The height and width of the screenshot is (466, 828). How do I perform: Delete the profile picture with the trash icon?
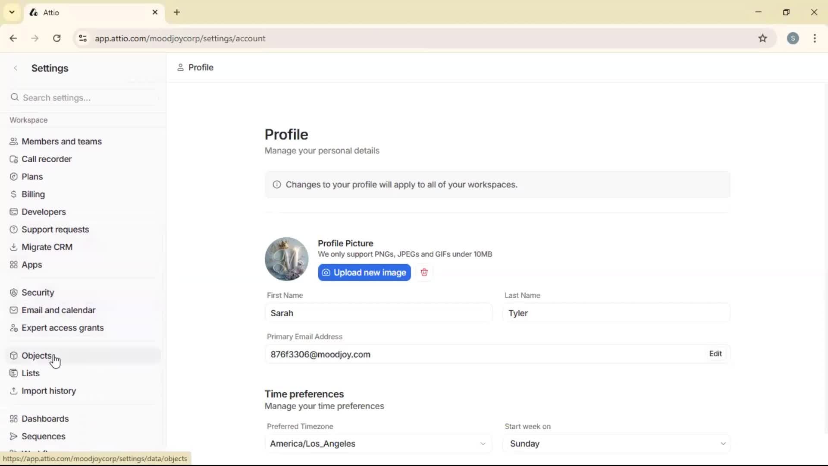[x=424, y=272]
